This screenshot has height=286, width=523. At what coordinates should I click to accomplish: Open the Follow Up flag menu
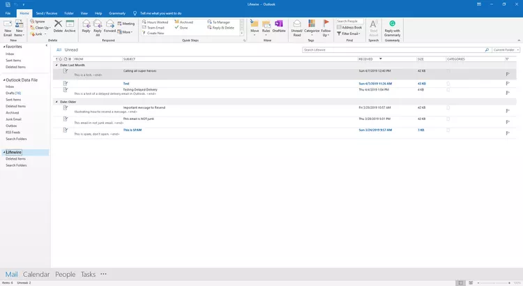[x=326, y=28]
